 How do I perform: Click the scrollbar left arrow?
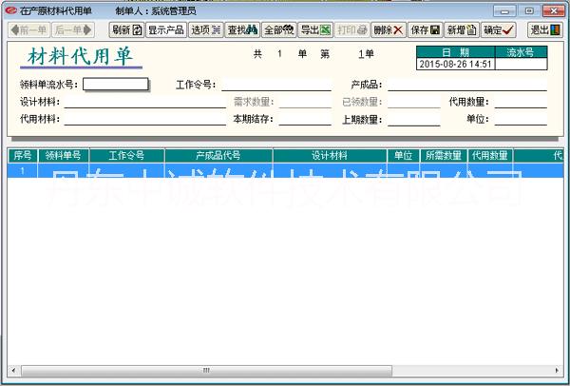click(13, 371)
